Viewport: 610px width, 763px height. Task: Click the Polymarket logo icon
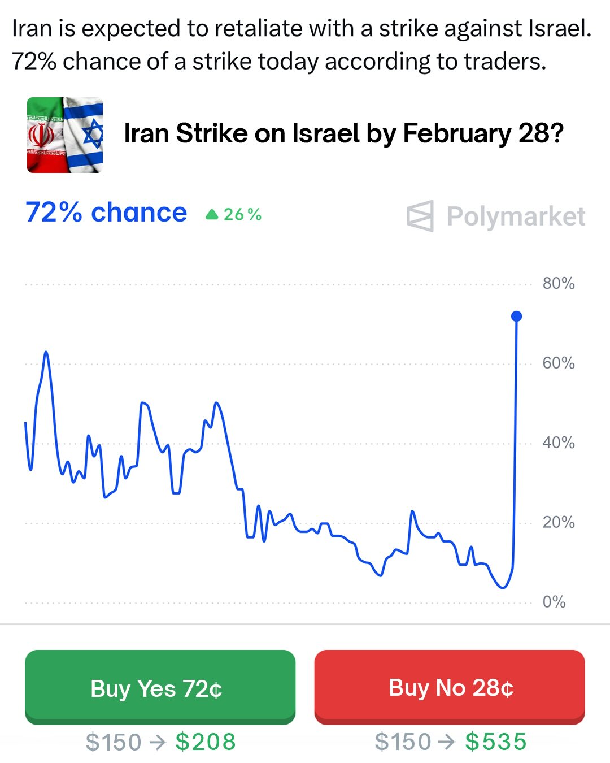pos(420,216)
